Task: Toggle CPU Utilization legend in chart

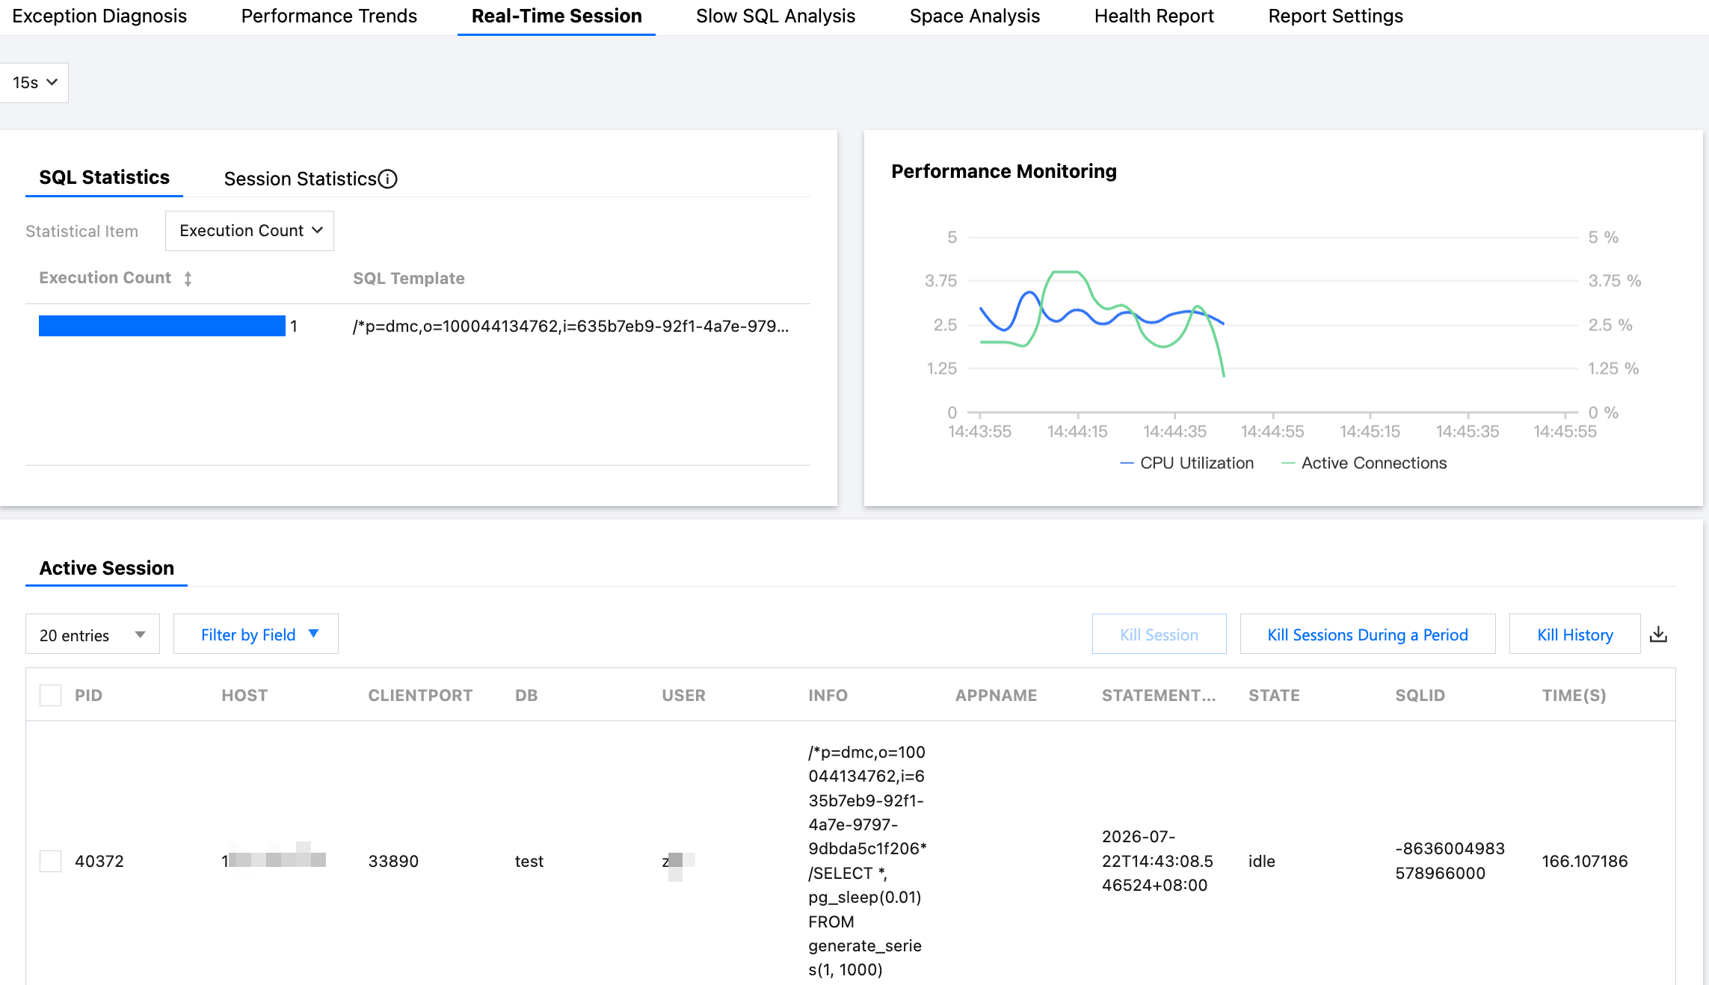Action: [1187, 463]
